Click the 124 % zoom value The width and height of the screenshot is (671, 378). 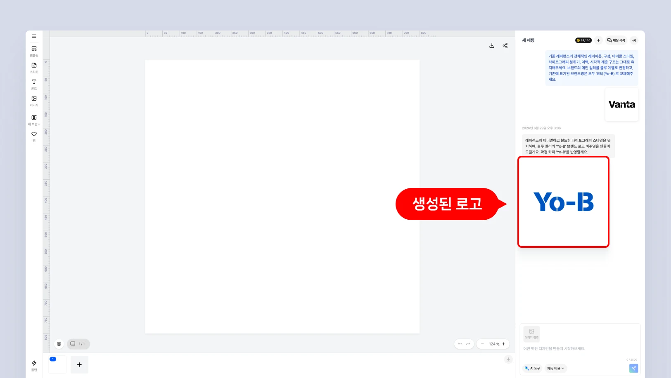coord(494,344)
